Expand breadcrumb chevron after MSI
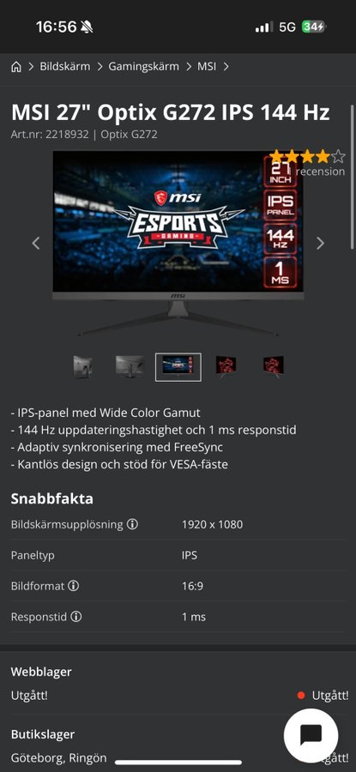Screen dimensions: 356x772 click(226, 67)
